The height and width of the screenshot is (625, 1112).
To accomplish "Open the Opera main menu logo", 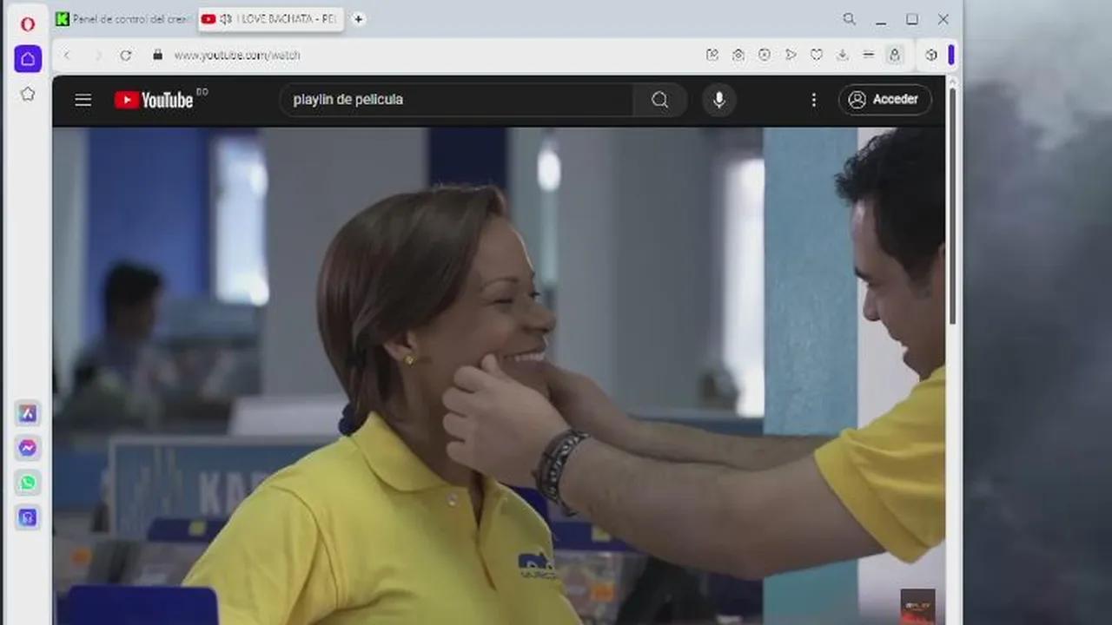I will 28,23.
